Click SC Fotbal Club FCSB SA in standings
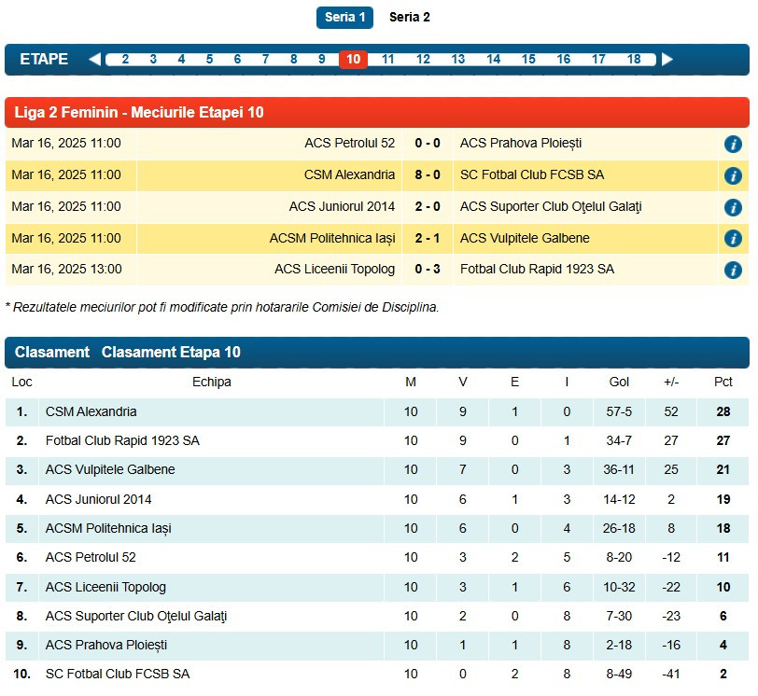 [x=118, y=674]
